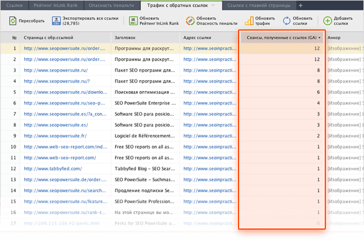Select the Трафик с обратных ссылок tab

(x=177, y=5)
